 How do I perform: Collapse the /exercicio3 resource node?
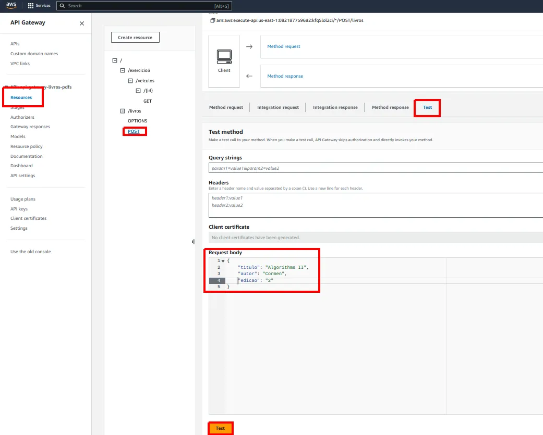[122, 70]
